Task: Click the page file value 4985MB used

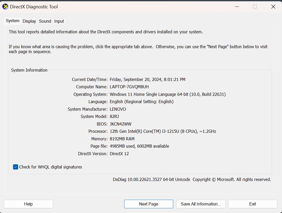Action: pyautogui.click(x=139, y=146)
